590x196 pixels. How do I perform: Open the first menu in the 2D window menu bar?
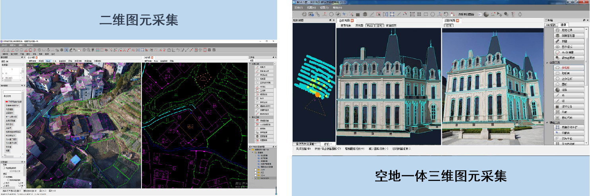pyautogui.click(x=4, y=45)
